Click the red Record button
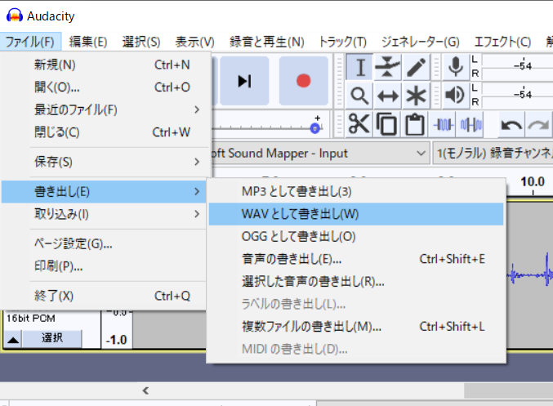 click(304, 81)
